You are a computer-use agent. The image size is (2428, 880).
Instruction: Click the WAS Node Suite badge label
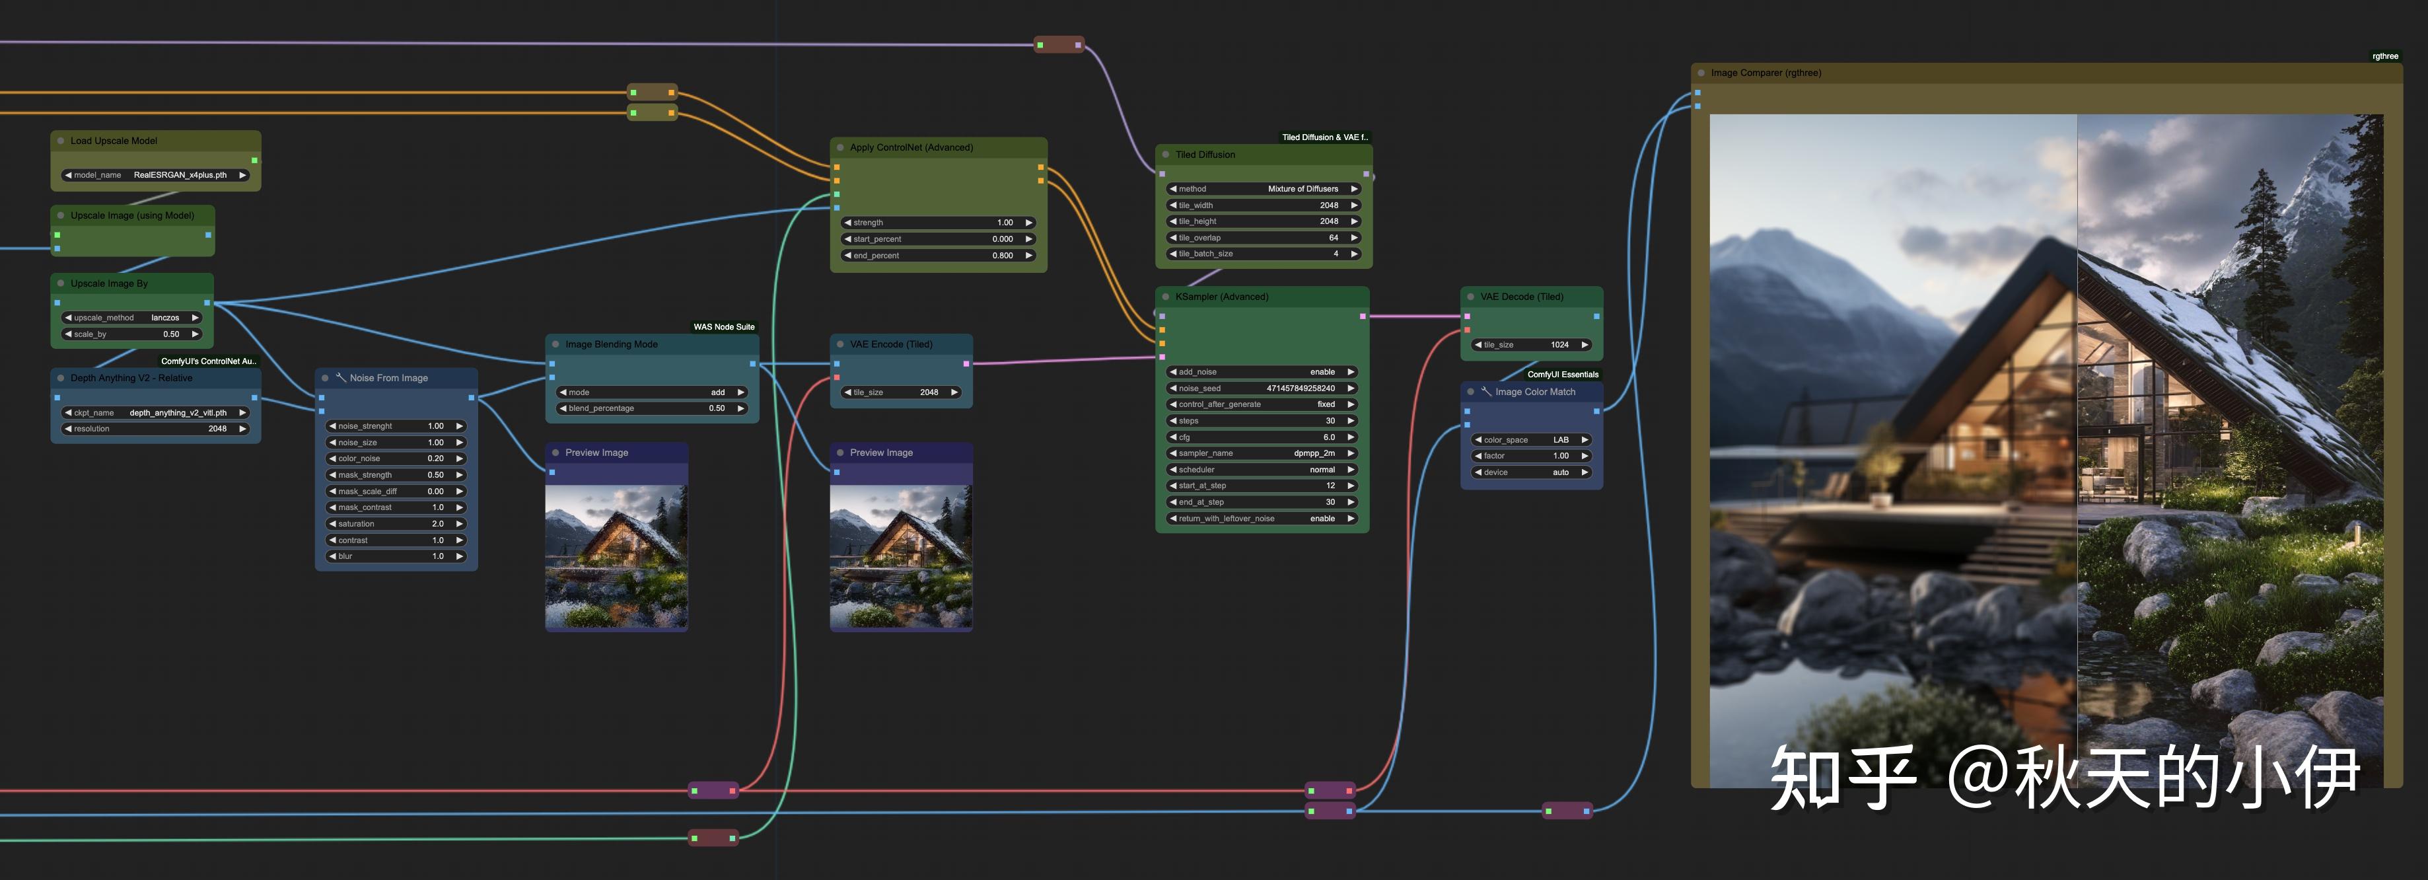tap(723, 327)
